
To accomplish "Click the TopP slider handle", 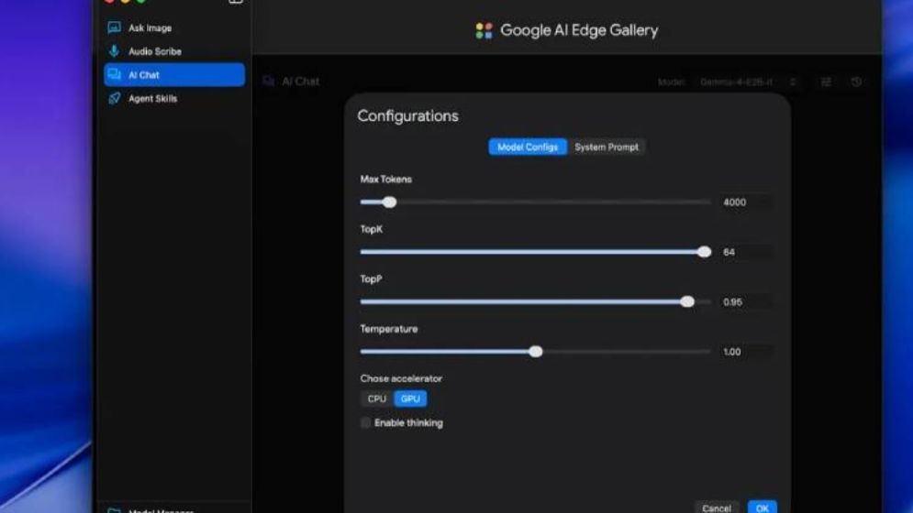I will 687,302.
